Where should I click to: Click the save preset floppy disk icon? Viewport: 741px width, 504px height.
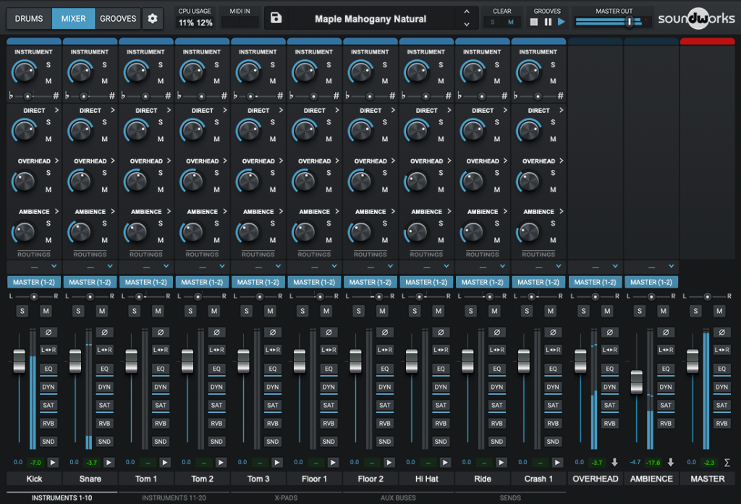(x=276, y=19)
